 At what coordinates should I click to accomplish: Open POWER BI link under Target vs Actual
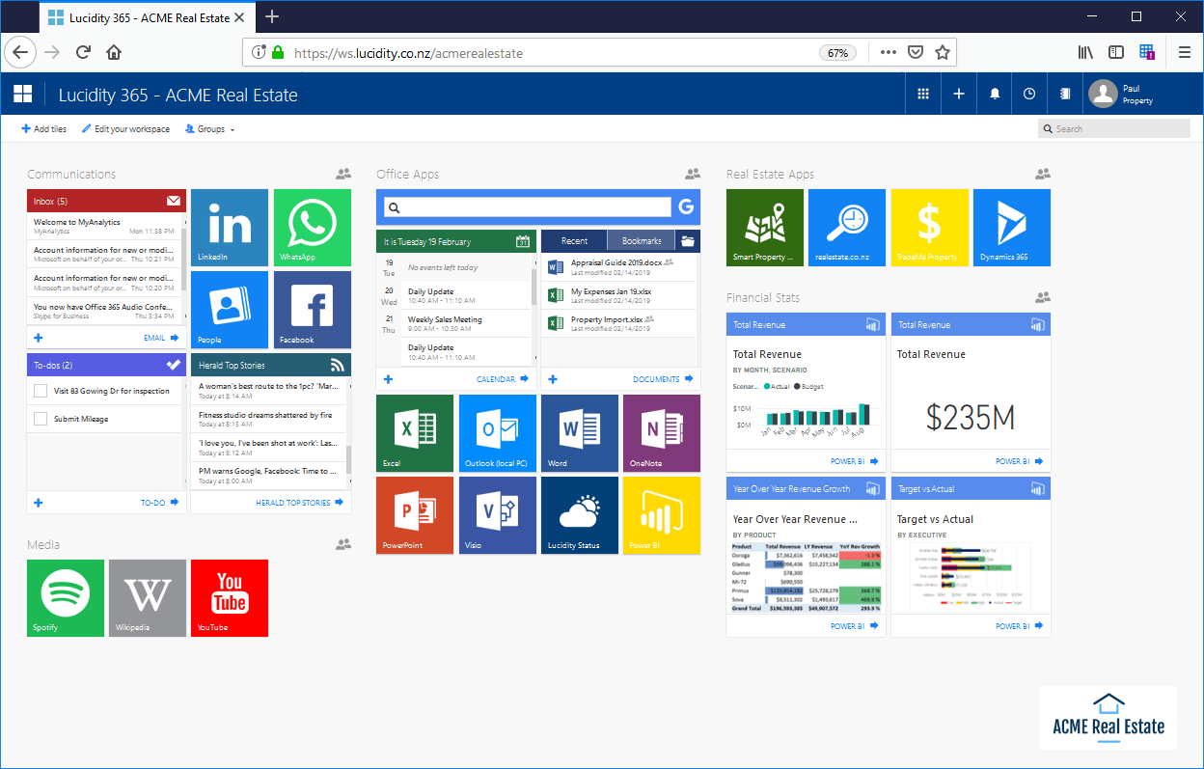pyautogui.click(x=1019, y=626)
